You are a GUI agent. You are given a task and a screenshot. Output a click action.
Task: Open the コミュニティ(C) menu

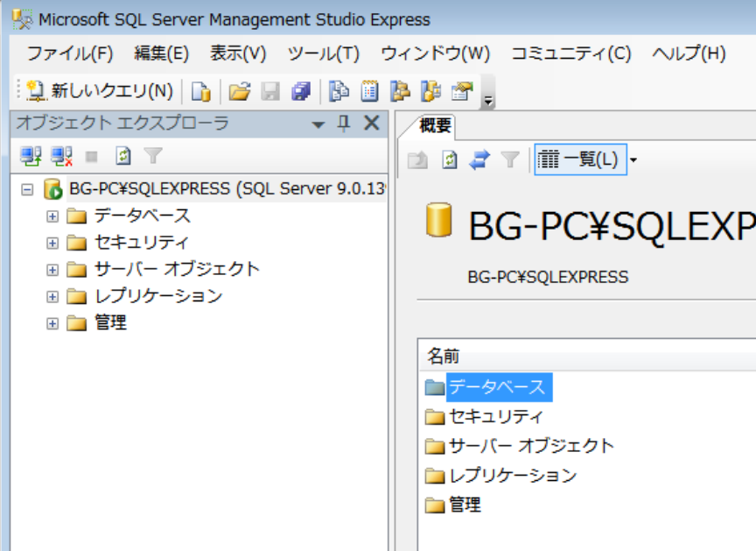coord(570,53)
